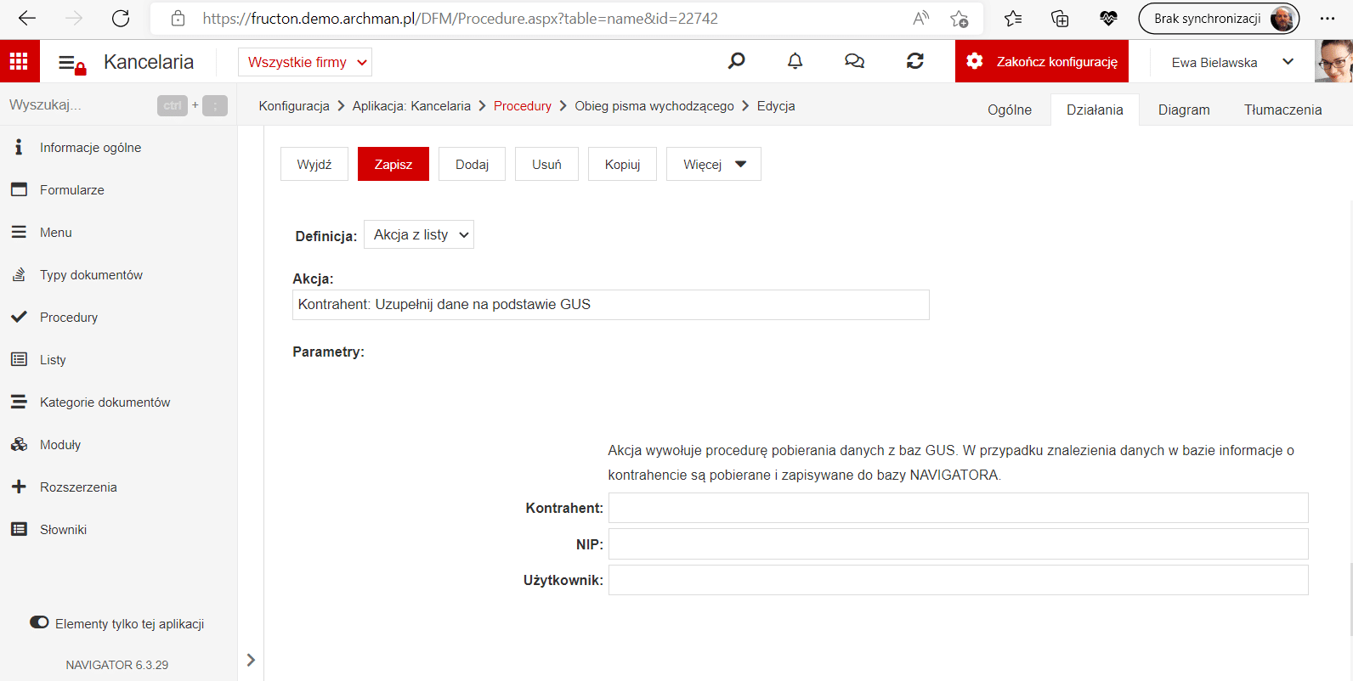This screenshot has height=681, width=1353.
Task: Switch to the Tłumaczenia tab
Action: (x=1282, y=110)
